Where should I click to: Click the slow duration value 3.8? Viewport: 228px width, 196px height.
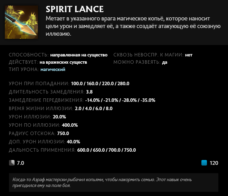(x=89, y=92)
